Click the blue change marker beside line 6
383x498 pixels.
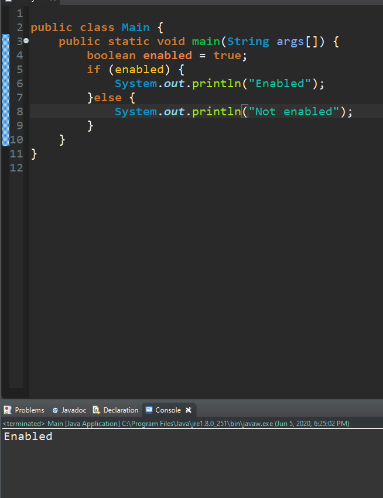coord(5,84)
